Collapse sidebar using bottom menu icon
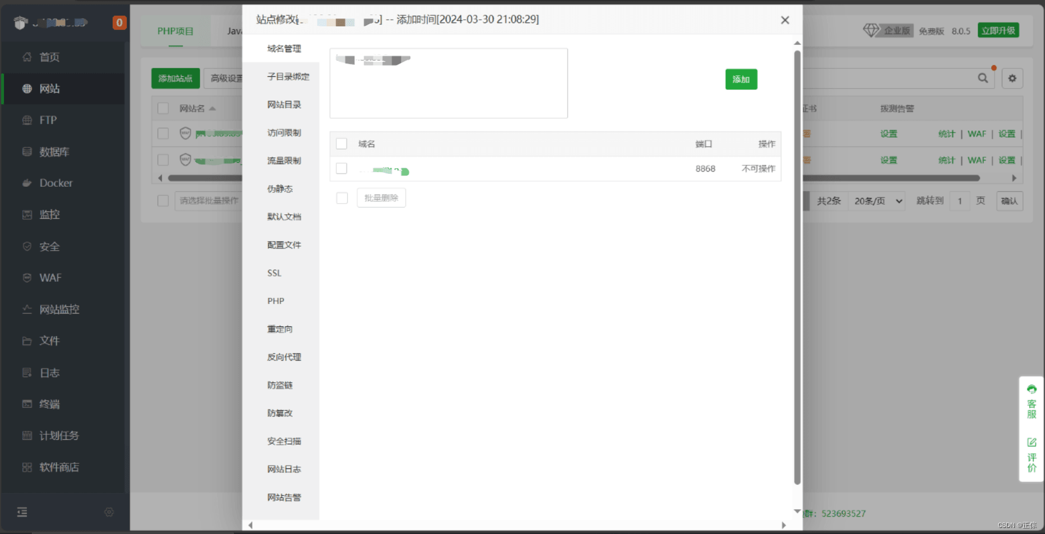The height and width of the screenshot is (534, 1045). pyautogui.click(x=22, y=512)
